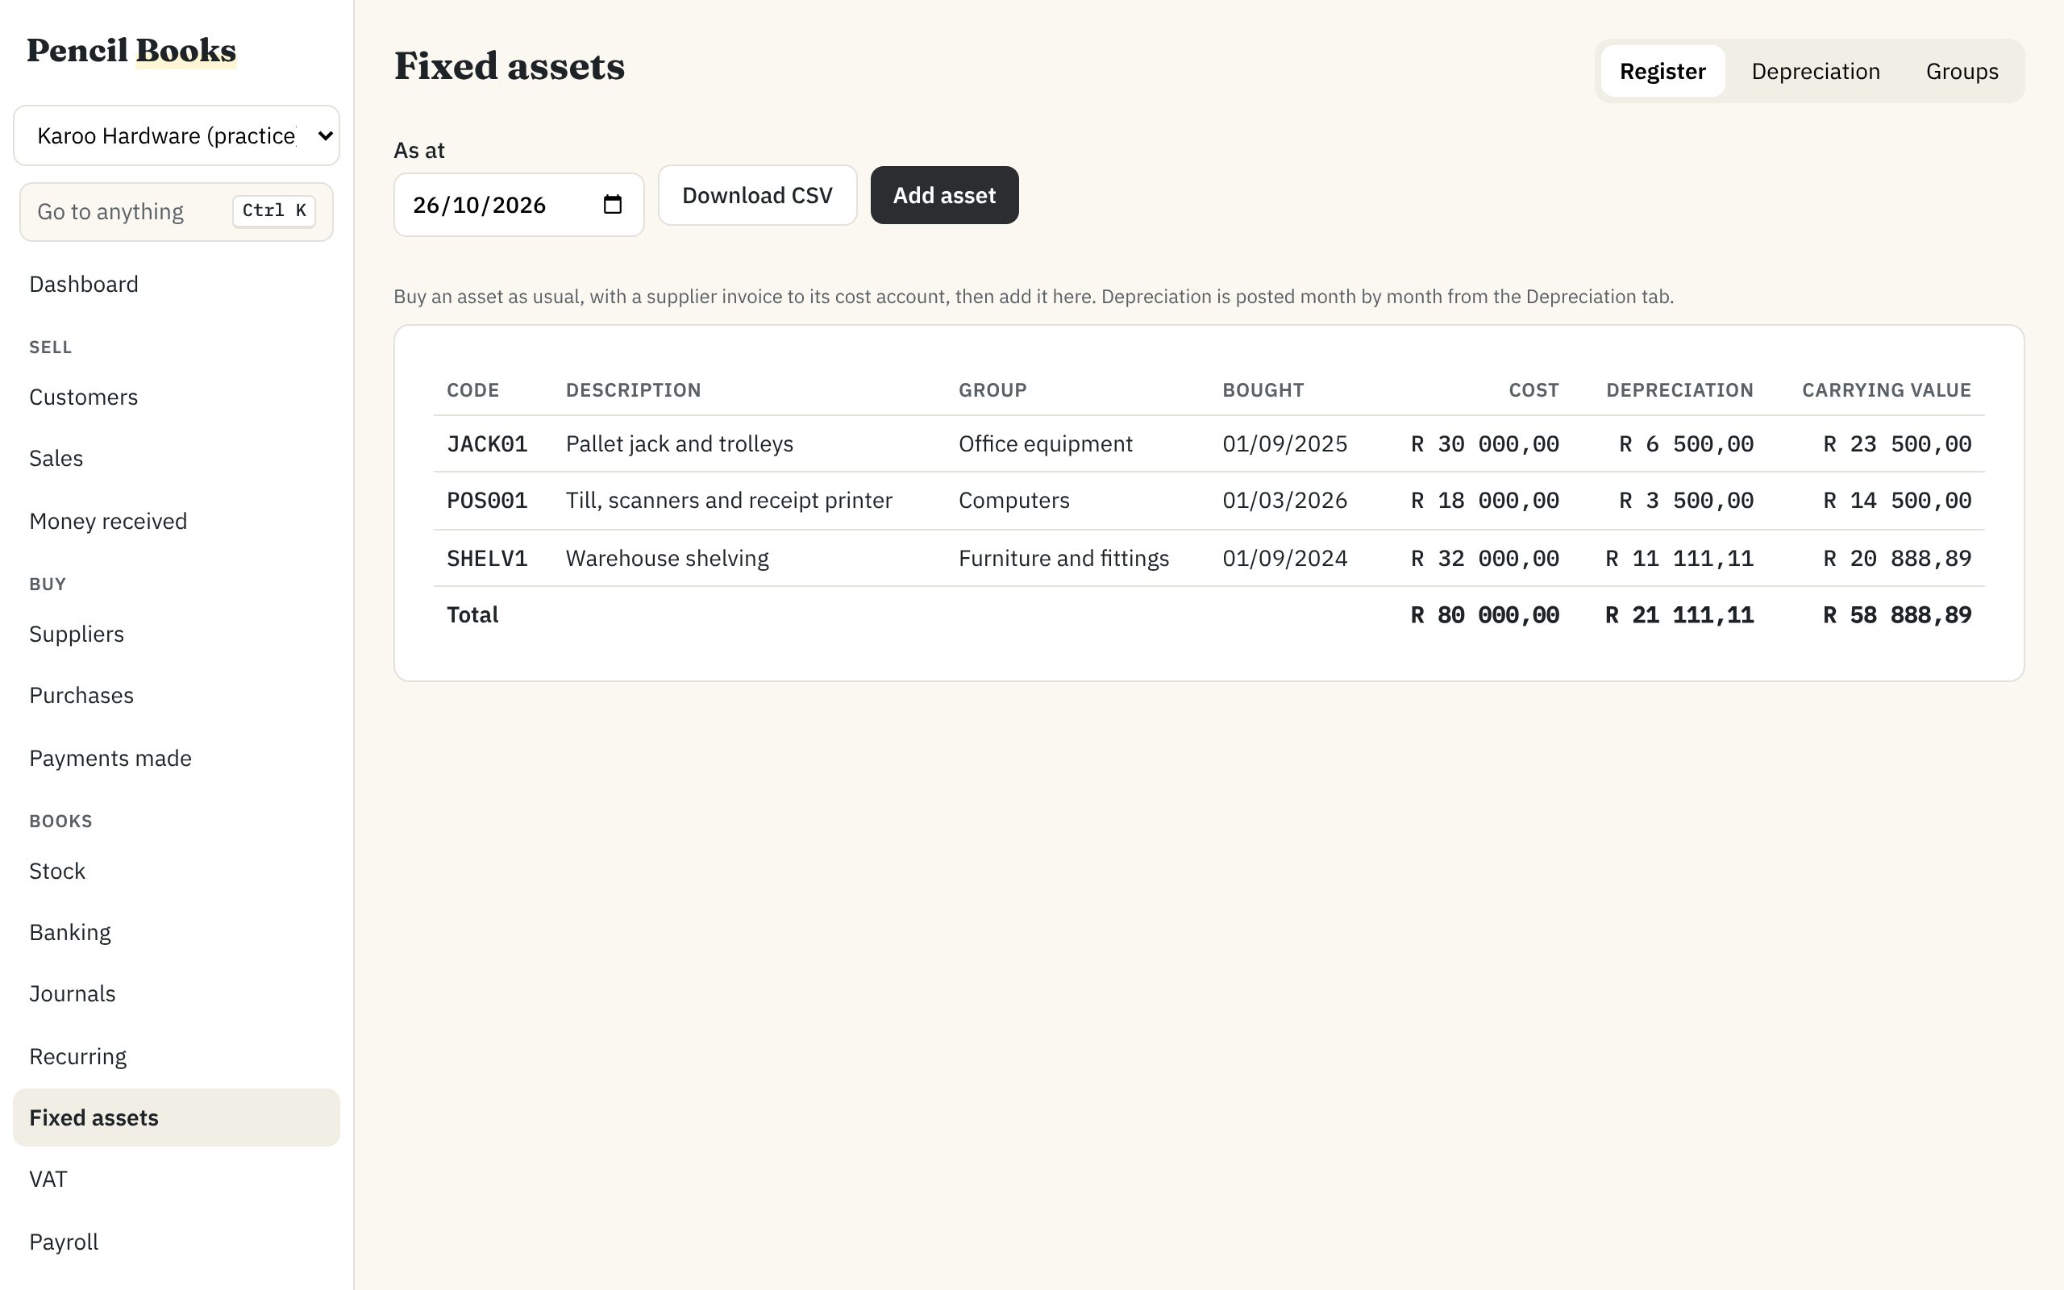The image size is (2064, 1290).
Task: Click depreciation value R 11 111,11
Action: click(1679, 558)
